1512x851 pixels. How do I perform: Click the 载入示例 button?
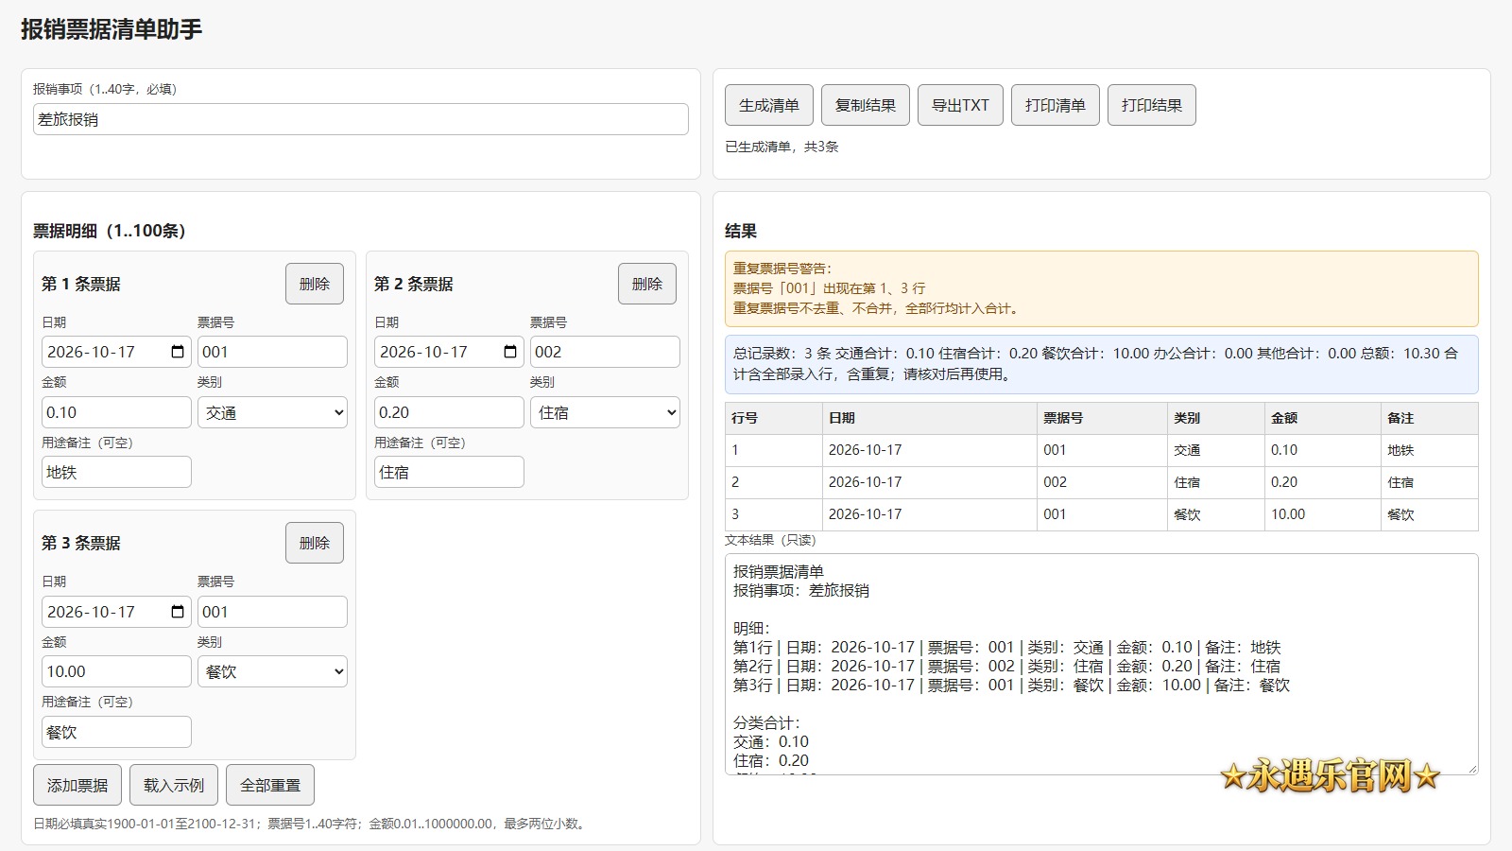(x=174, y=785)
